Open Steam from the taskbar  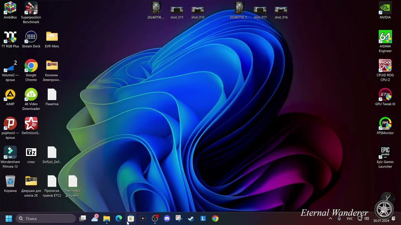191,218
